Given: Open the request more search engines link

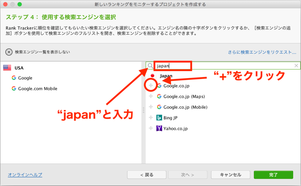Looking at the screenshot, I should tap(262, 52).
